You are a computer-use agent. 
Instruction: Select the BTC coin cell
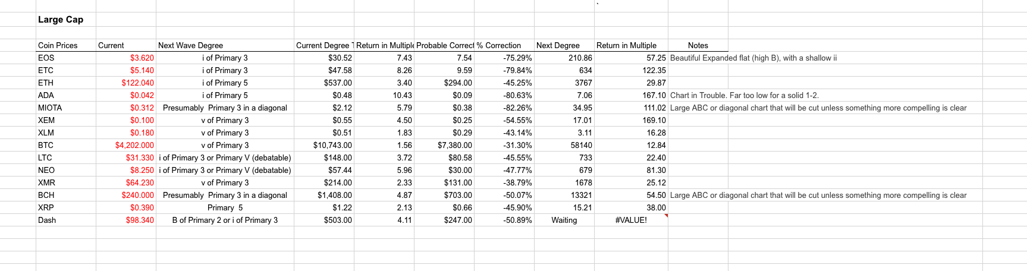click(66, 145)
